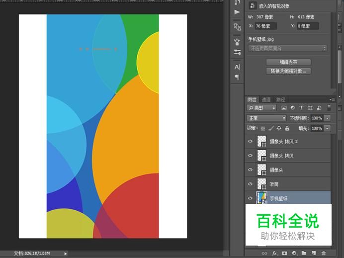The height and width of the screenshot is (258, 344).
Task: Click the smart object icon in Properties
Action: 253,5
